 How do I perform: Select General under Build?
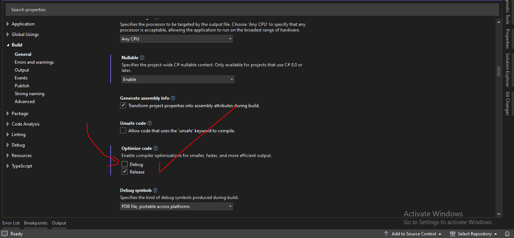click(23, 54)
